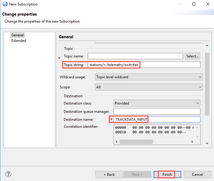Screen dimensions: 214x181
Task: Click the New Subscription globe window icon
Action: point(5,4)
